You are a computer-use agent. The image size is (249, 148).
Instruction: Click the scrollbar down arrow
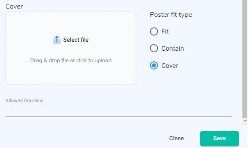(x=245, y=121)
